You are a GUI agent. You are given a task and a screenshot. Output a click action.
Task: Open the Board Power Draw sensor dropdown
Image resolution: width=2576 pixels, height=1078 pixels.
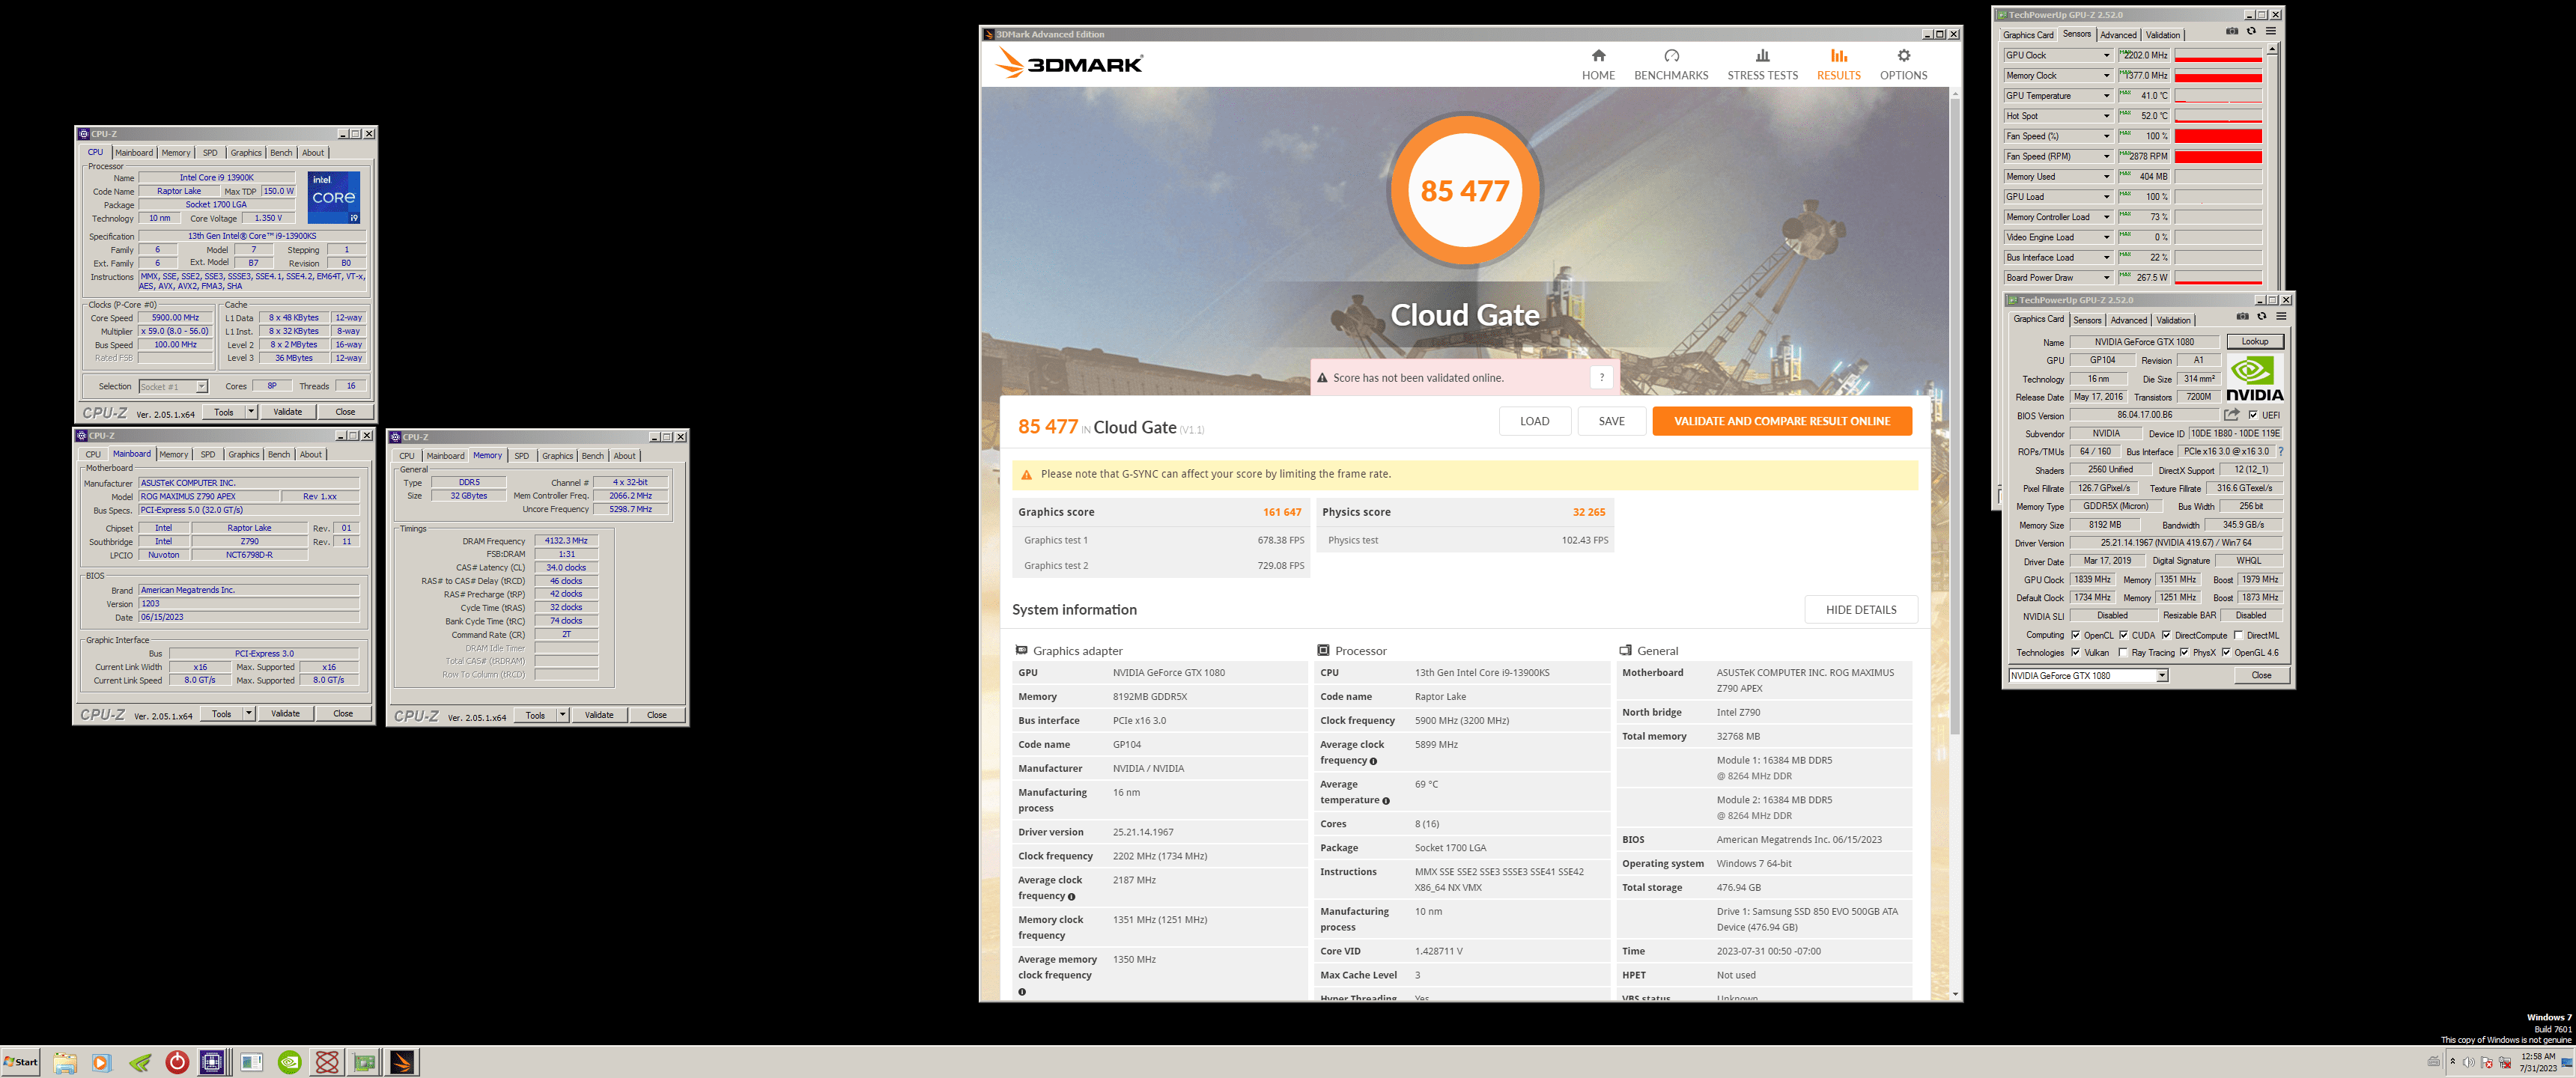pyautogui.click(x=2106, y=278)
